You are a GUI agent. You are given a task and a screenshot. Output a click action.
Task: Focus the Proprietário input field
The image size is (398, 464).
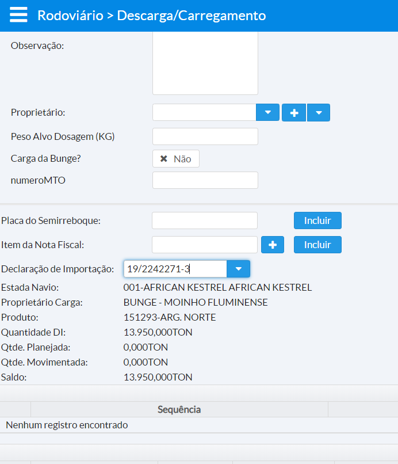(x=204, y=113)
